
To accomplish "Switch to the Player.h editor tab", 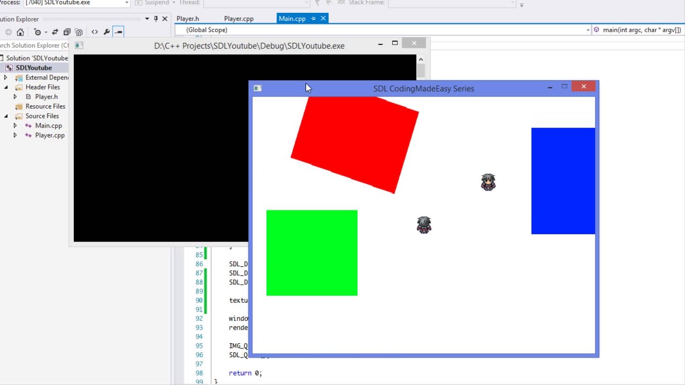I will pyautogui.click(x=188, y=19).
